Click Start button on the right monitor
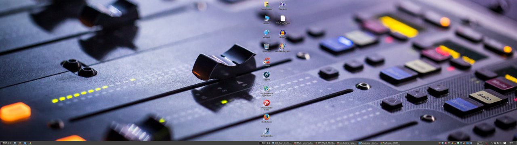Screen dimensions: 517x145 click(x=263, y=143)
